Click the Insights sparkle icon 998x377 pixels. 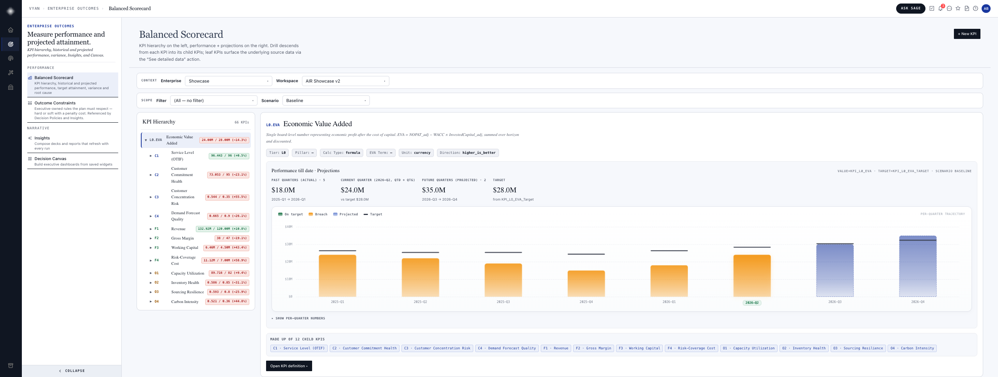pyautogui.click(x=30, y=138)
